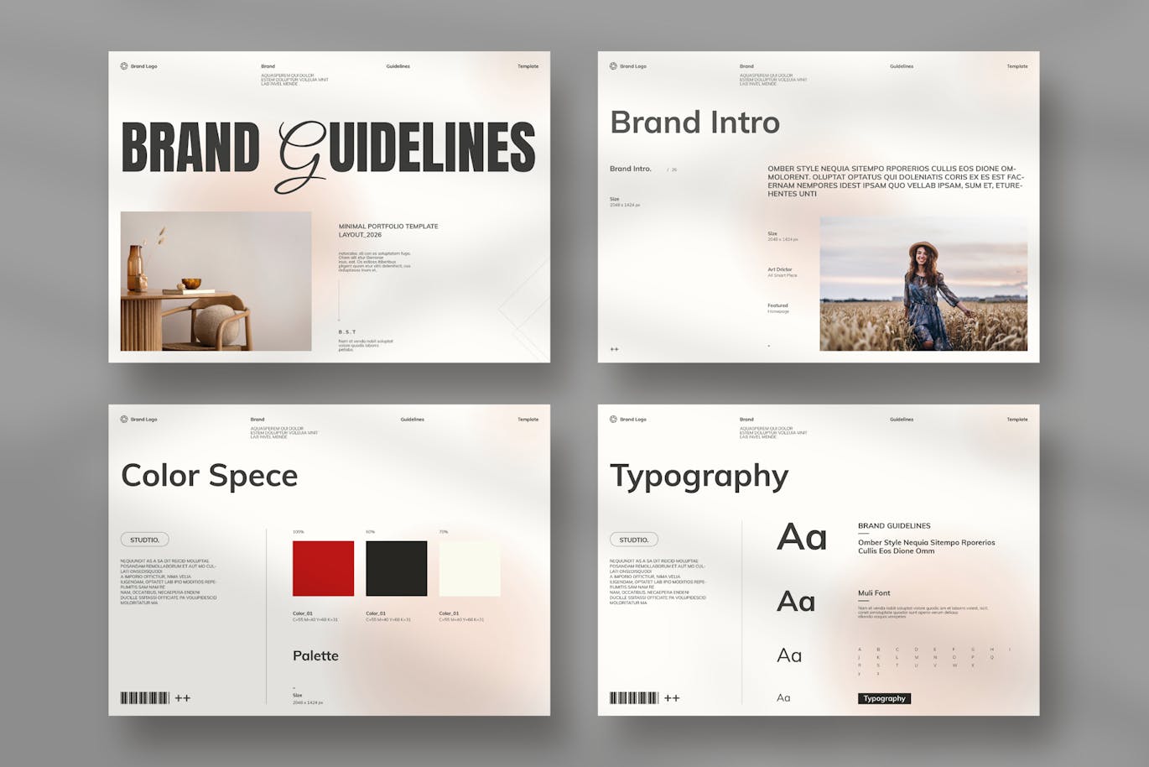This screenshot has width=1149, height=767.
Task: Click Template in the Typography slide header
Action: tap(1016, 420)
